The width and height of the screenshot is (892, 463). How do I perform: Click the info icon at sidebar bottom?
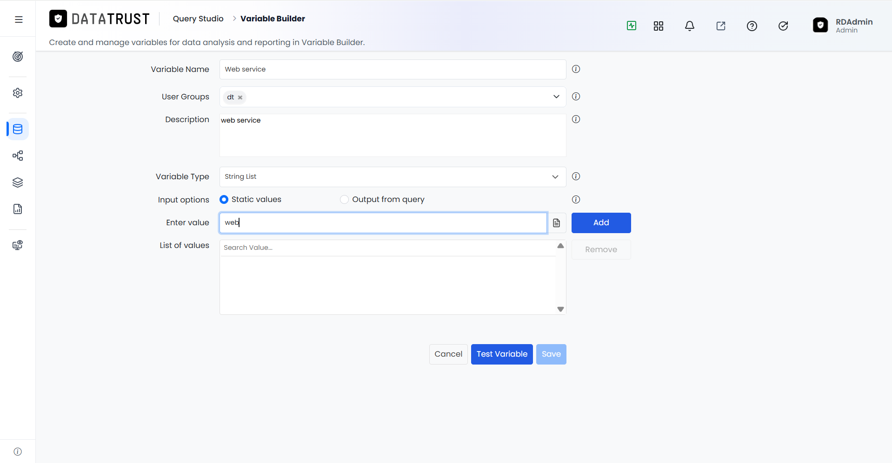(18, 451)
